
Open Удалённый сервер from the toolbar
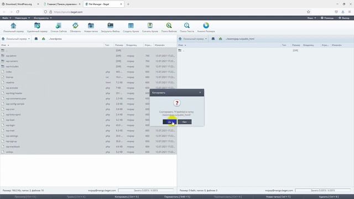click(x=37, y=26)
